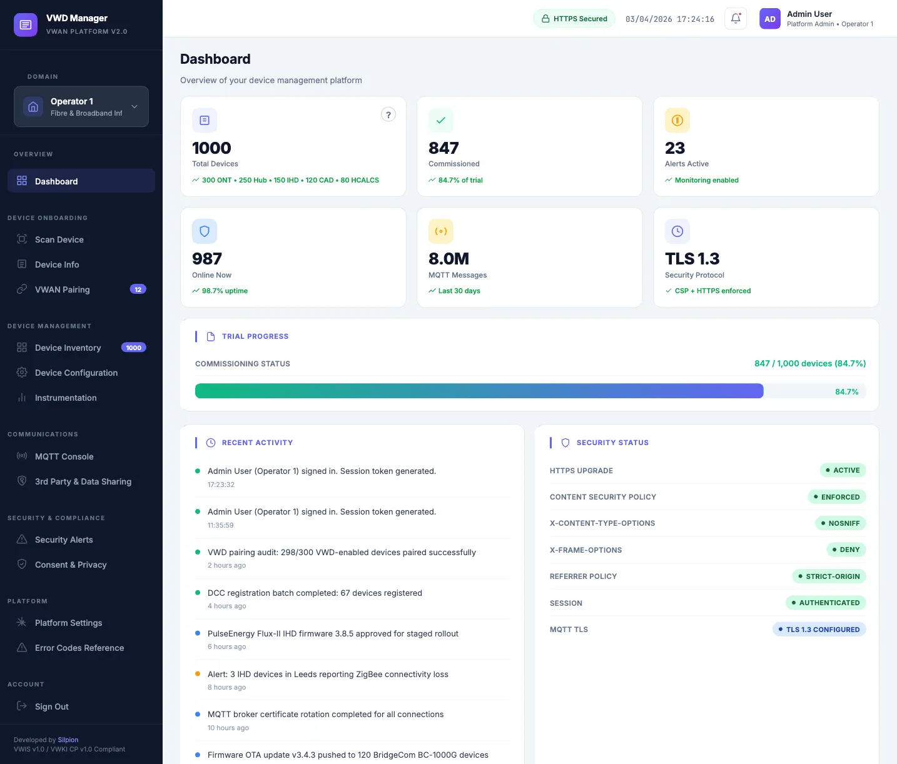
Task: Open the Slipion developer link
Action: click(68, 740)
